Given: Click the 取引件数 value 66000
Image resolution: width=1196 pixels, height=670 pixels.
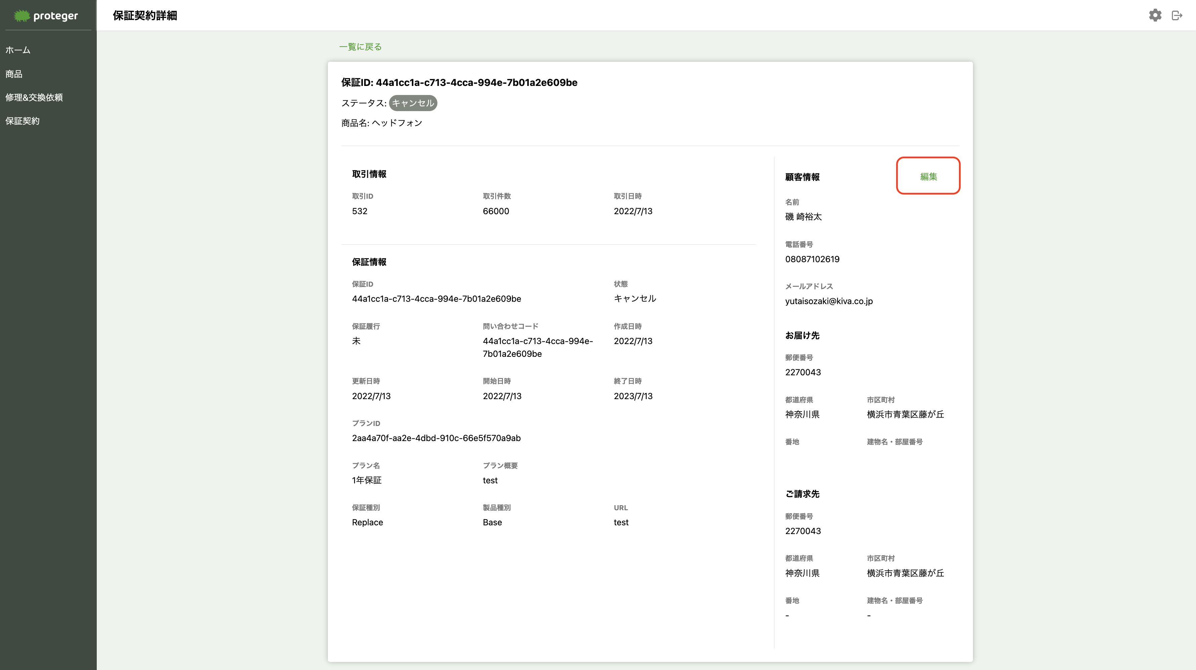Looking at the screenshot, I should click(496, 211).
